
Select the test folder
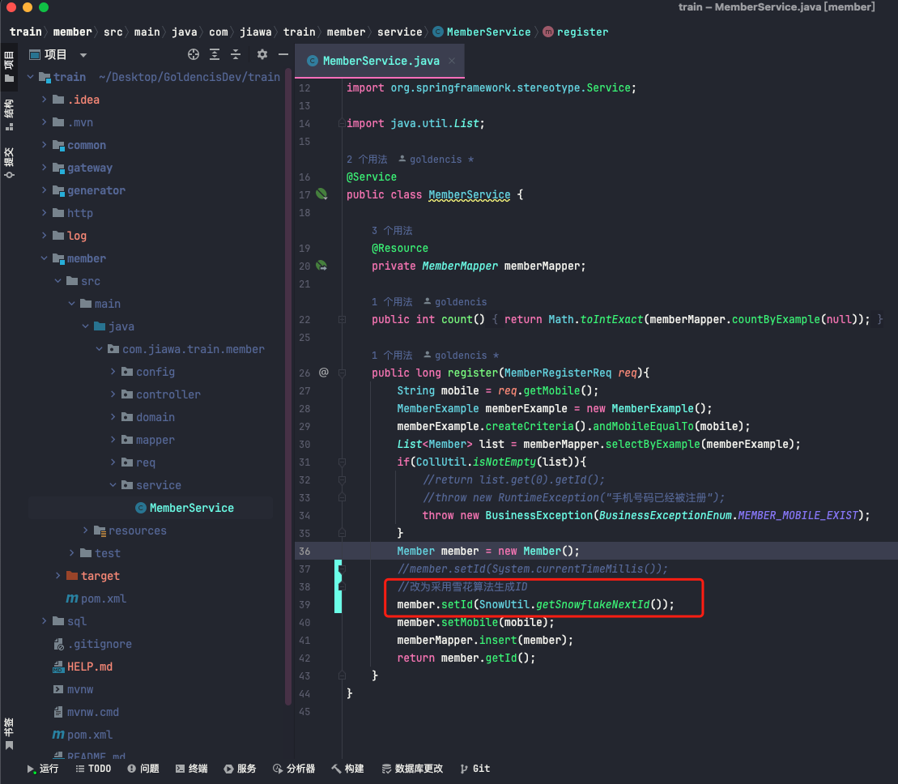point(100,553)
